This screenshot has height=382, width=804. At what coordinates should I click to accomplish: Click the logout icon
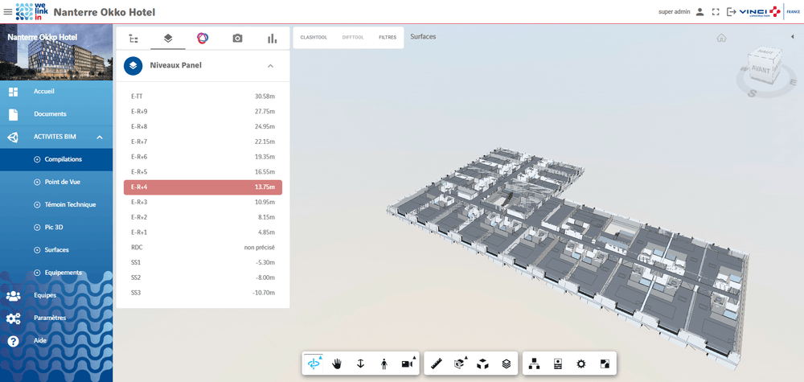tap(731, 12)
